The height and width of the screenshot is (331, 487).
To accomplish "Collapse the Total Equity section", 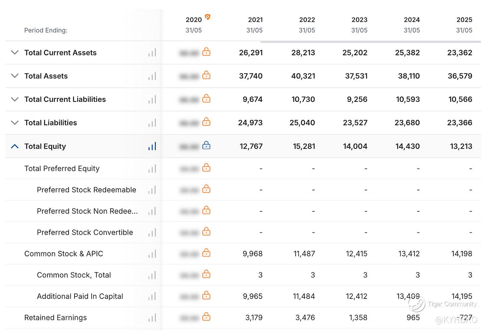I will (15, 146).
